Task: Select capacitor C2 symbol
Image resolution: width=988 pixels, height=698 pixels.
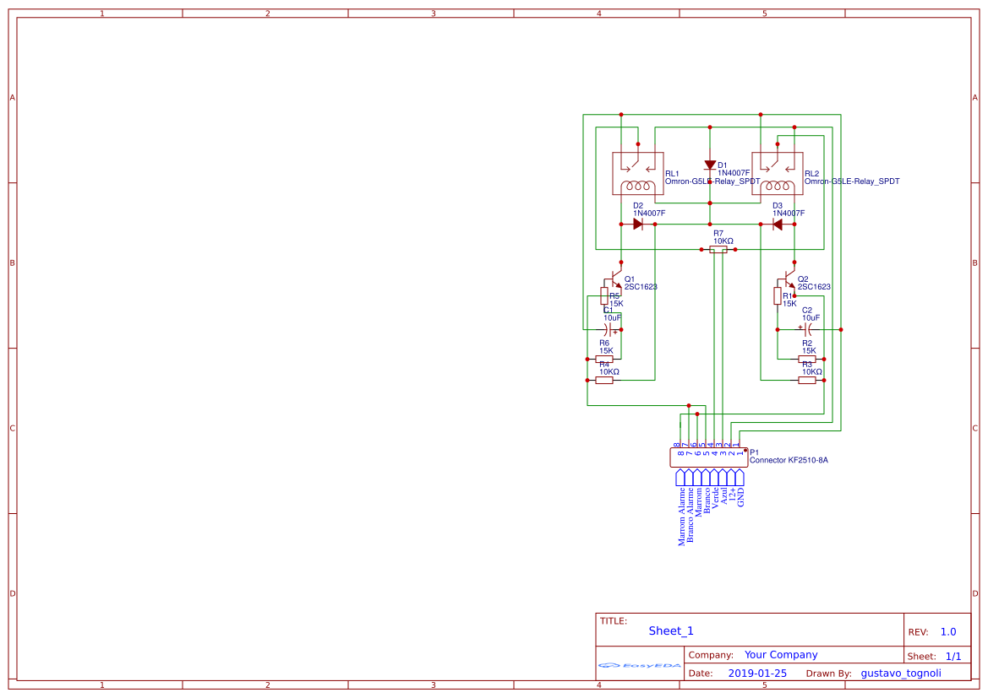Action: 809,328
